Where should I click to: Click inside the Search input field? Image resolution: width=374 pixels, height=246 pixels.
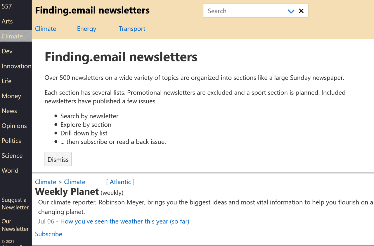coord(243,11)
